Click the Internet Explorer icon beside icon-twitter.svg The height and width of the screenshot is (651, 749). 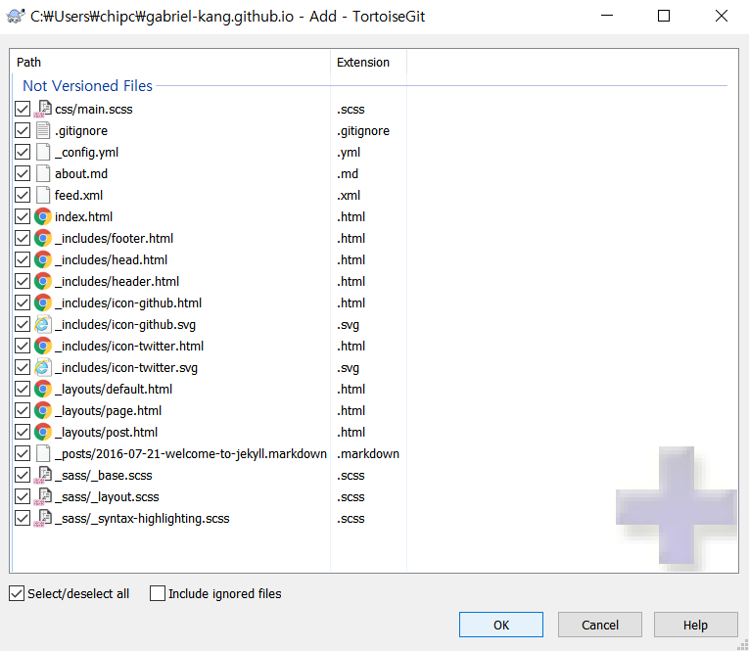coord(43,368)
